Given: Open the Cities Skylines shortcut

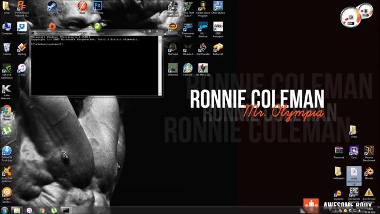Looking at the screenshot, I should 218,7.
